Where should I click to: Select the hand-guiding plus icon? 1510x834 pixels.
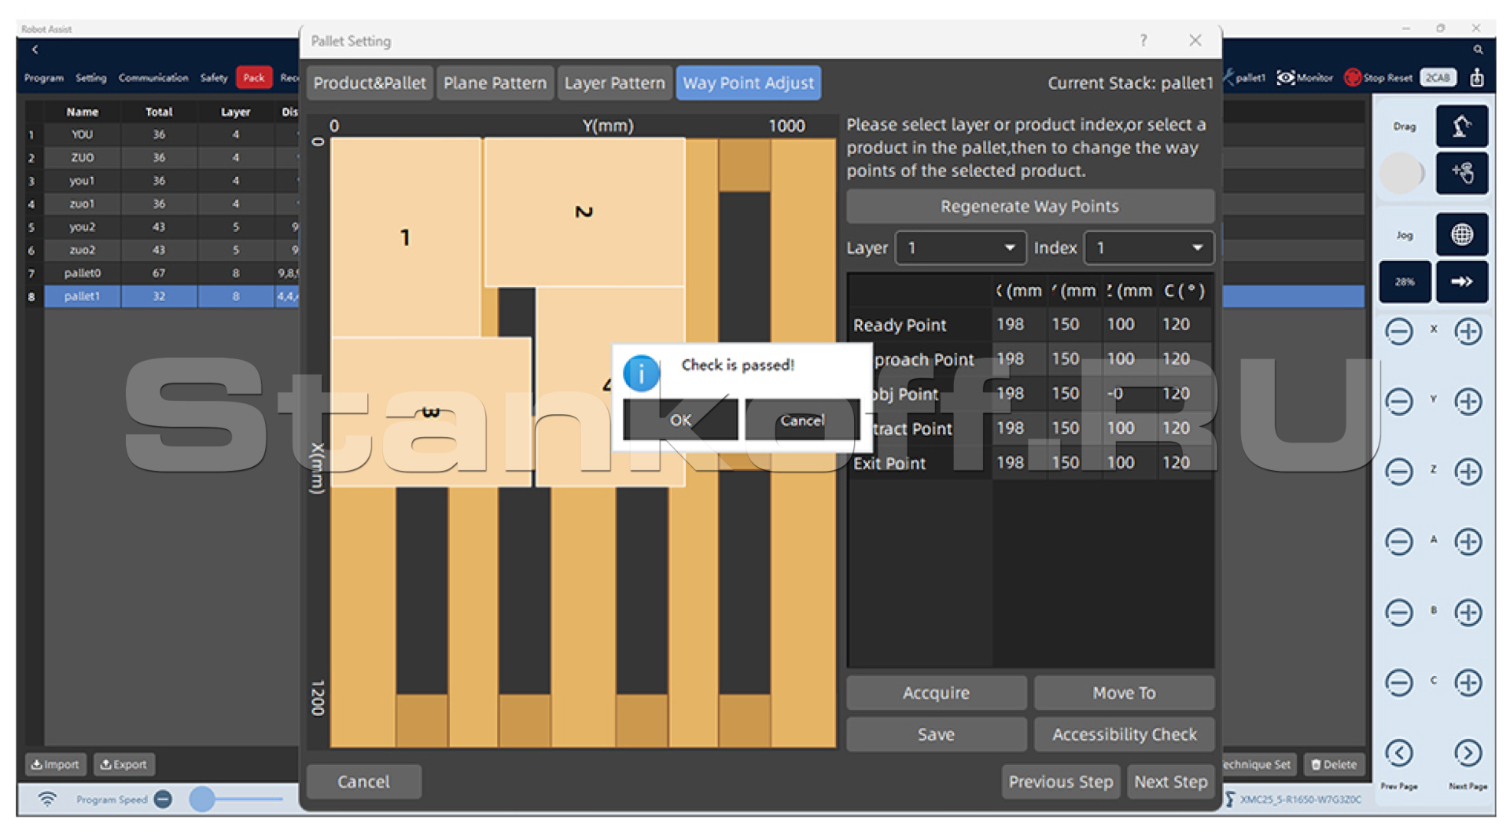coord(1461,172)
